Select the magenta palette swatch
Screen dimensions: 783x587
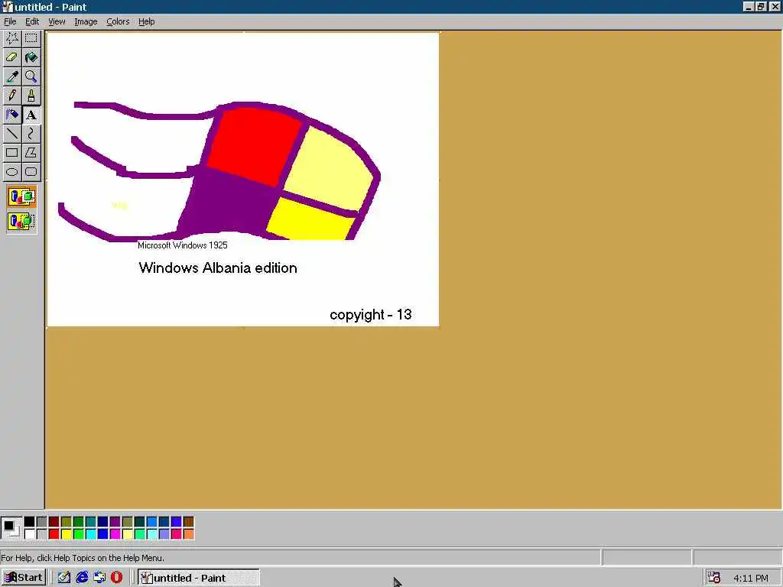[x=115, y=534]
